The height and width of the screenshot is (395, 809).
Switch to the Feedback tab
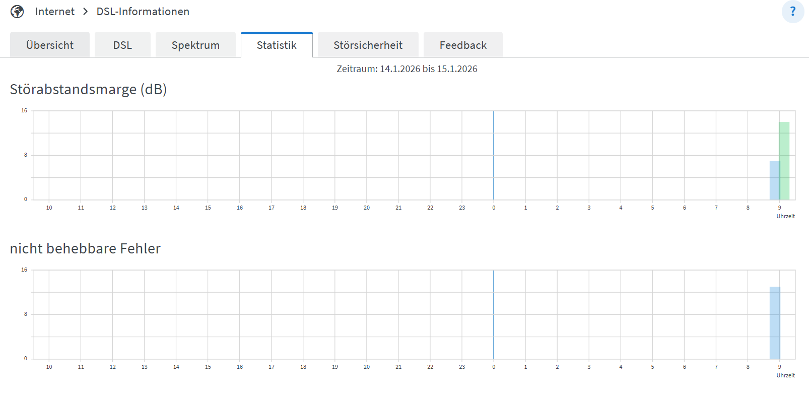click(x=463, y=45)
